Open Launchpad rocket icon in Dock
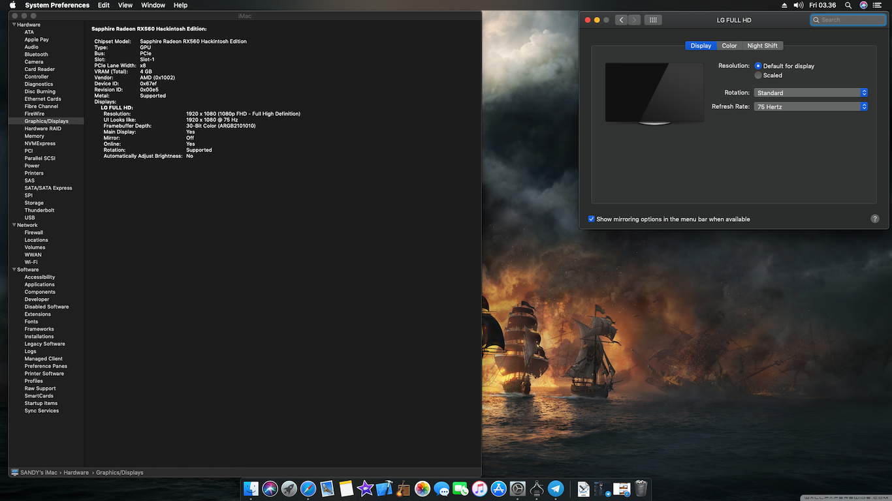The image size is (892, 501). click(x=289, y=488)
